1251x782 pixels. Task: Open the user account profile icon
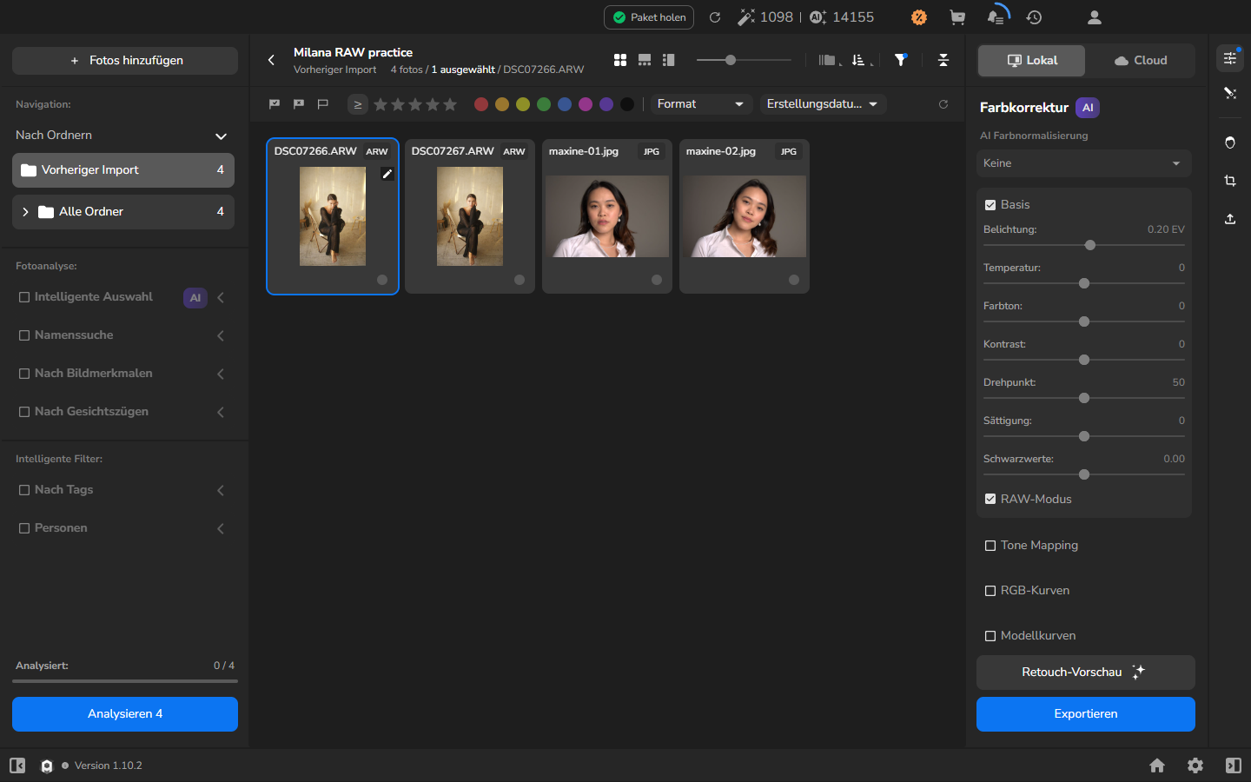point(1095,17)
